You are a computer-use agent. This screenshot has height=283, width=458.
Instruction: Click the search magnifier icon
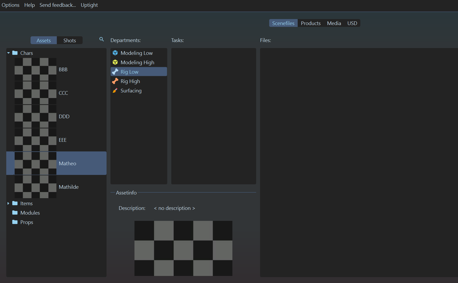click(x=102, y=39)
